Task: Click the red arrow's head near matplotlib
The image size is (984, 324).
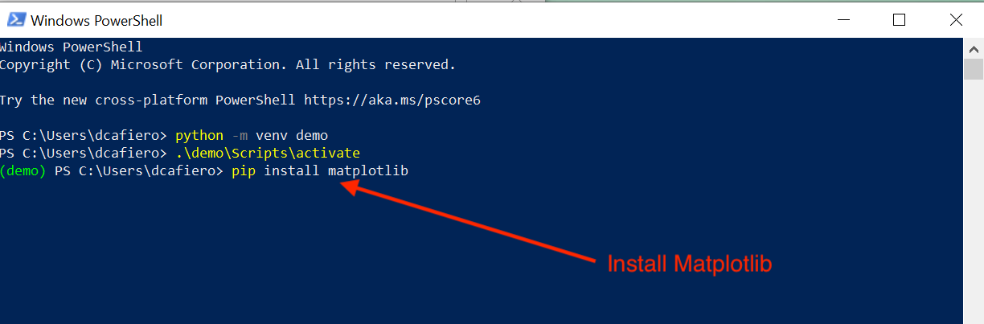Action: (x=347, y=186)
